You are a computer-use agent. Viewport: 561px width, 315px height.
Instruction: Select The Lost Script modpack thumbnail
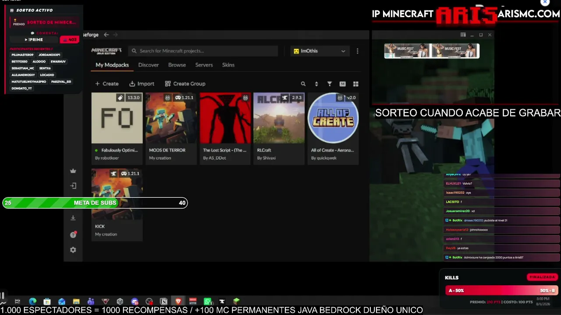pos(225,118)
